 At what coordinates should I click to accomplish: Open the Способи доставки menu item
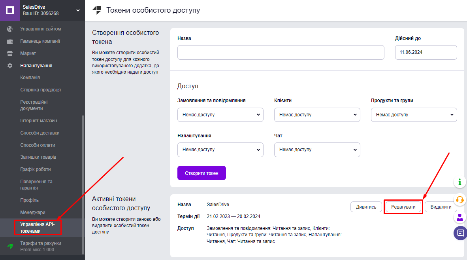[40, 133]
